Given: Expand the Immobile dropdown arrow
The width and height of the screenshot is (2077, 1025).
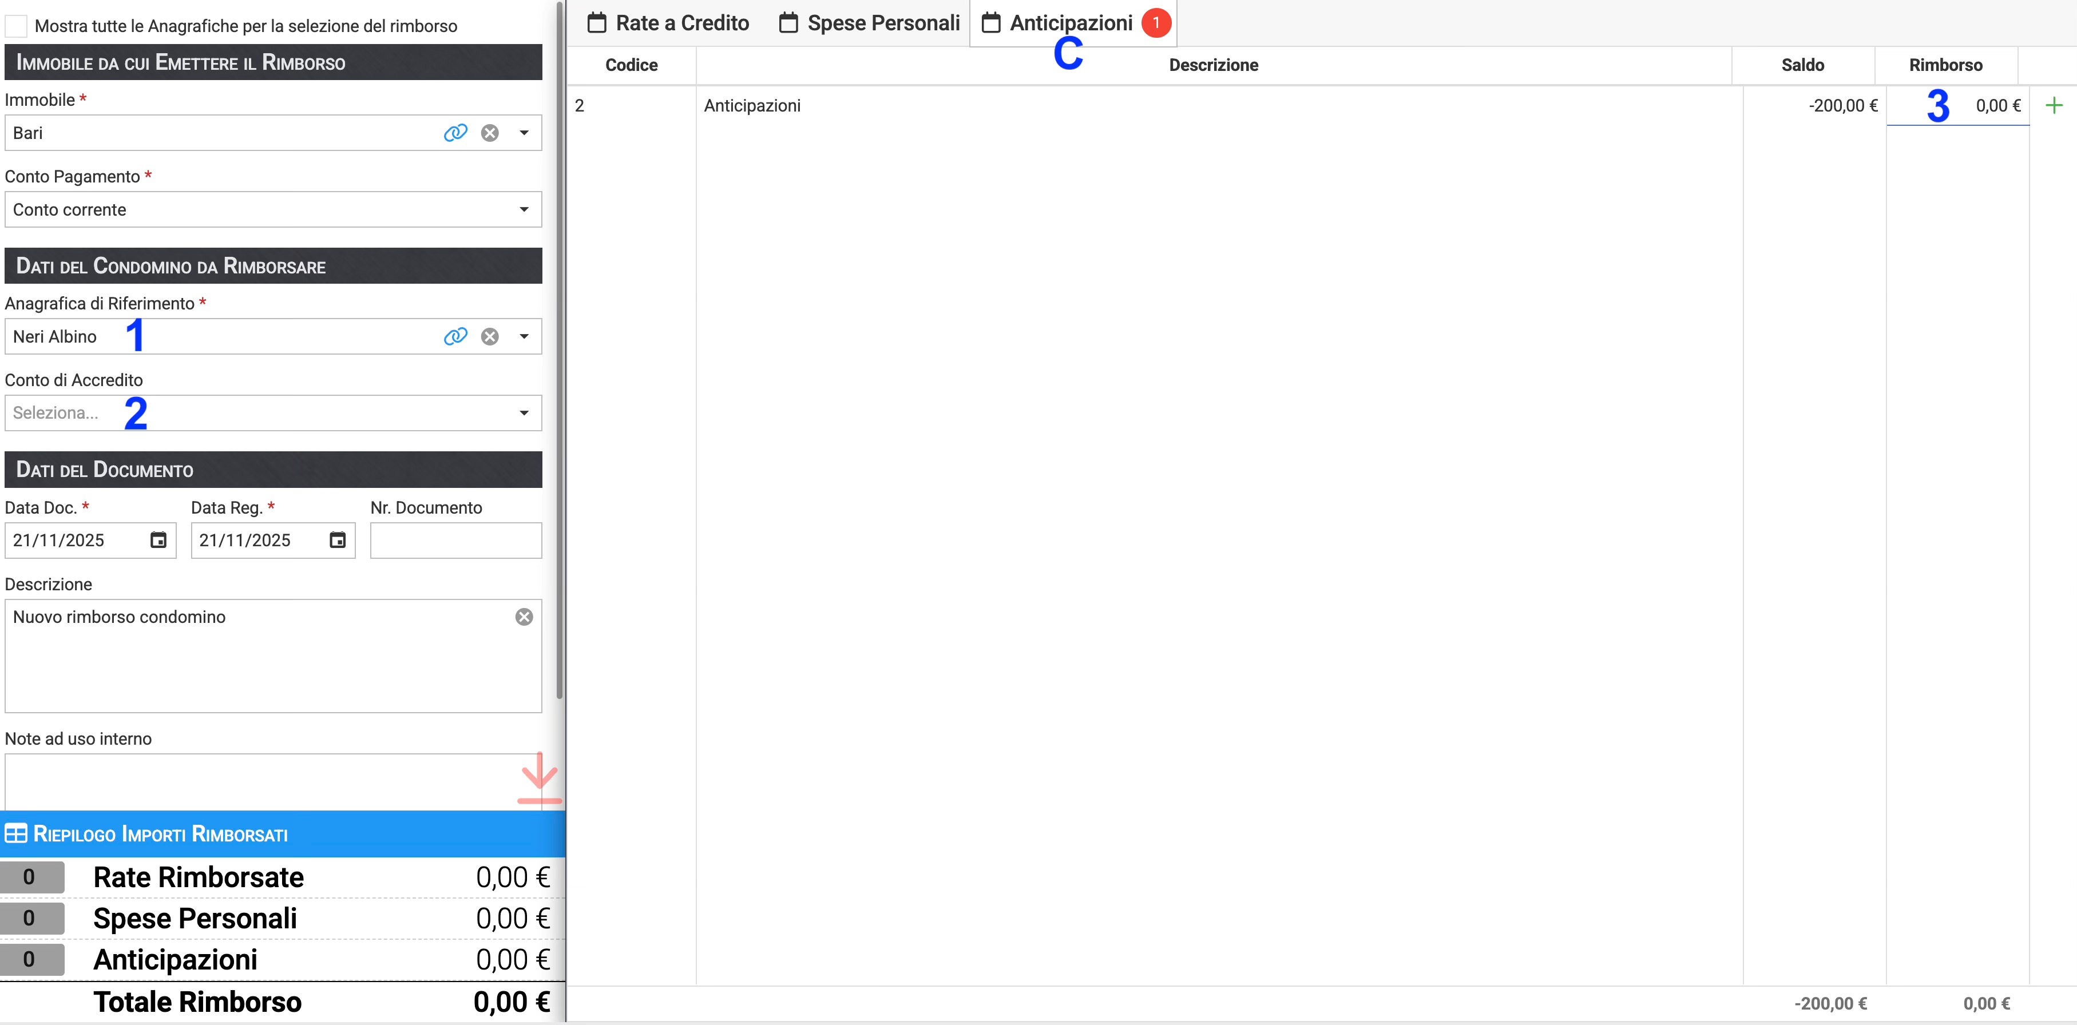Looking at the screenshot, I should coord(524,133).
